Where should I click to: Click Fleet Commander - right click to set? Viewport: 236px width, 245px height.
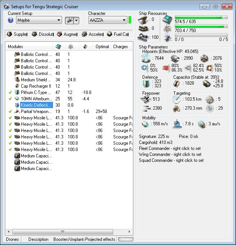(170, 148)
